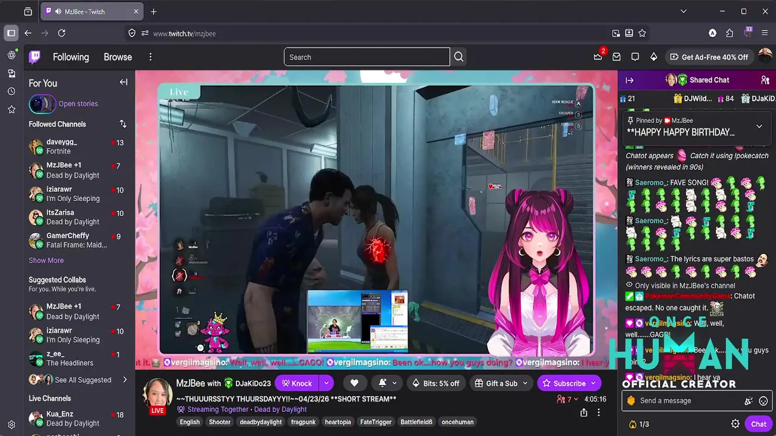776x436 pixels.
Task: Click Get Ad-Free 40% Off
Action: (x=709, y=57)
